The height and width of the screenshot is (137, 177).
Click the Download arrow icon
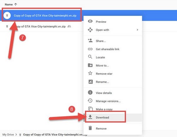pyautogui.click(x=90, y=117)
